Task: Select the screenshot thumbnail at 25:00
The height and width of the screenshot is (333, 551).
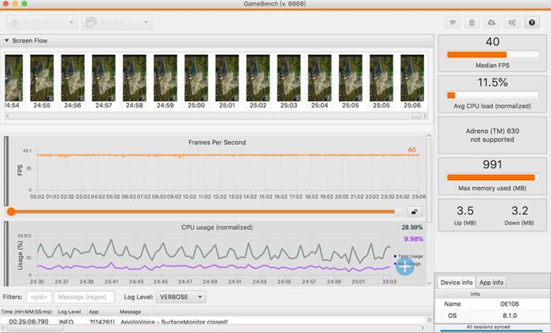Action: [x=195, y=78]
